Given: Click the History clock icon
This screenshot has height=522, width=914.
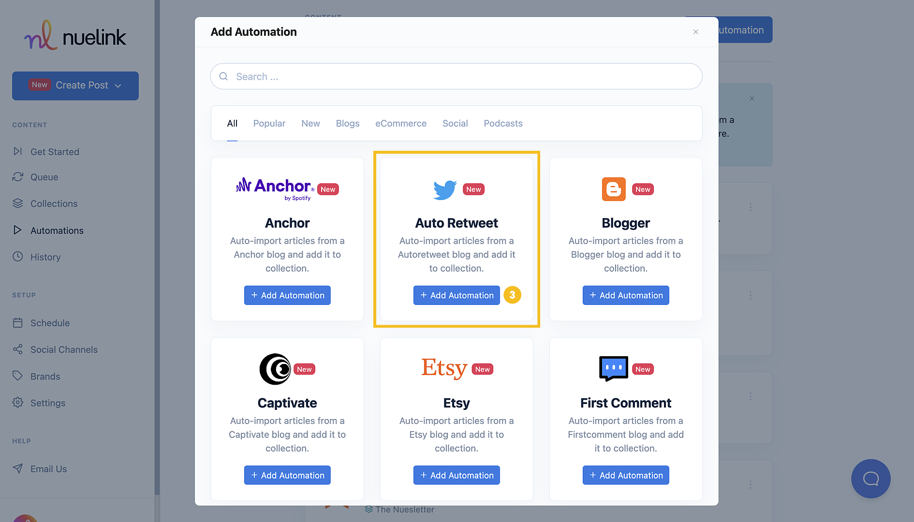Looking at the screenshot, I should click(x=18, y=257).
